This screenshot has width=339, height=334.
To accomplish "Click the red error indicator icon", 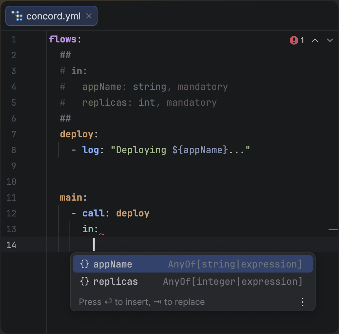I will [294, 40].
